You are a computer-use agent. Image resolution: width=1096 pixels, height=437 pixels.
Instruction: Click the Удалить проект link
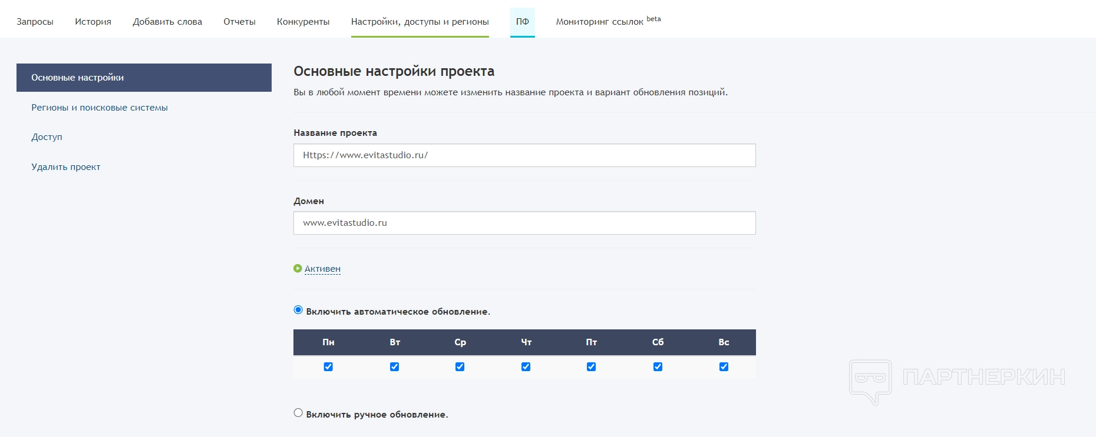66,167
